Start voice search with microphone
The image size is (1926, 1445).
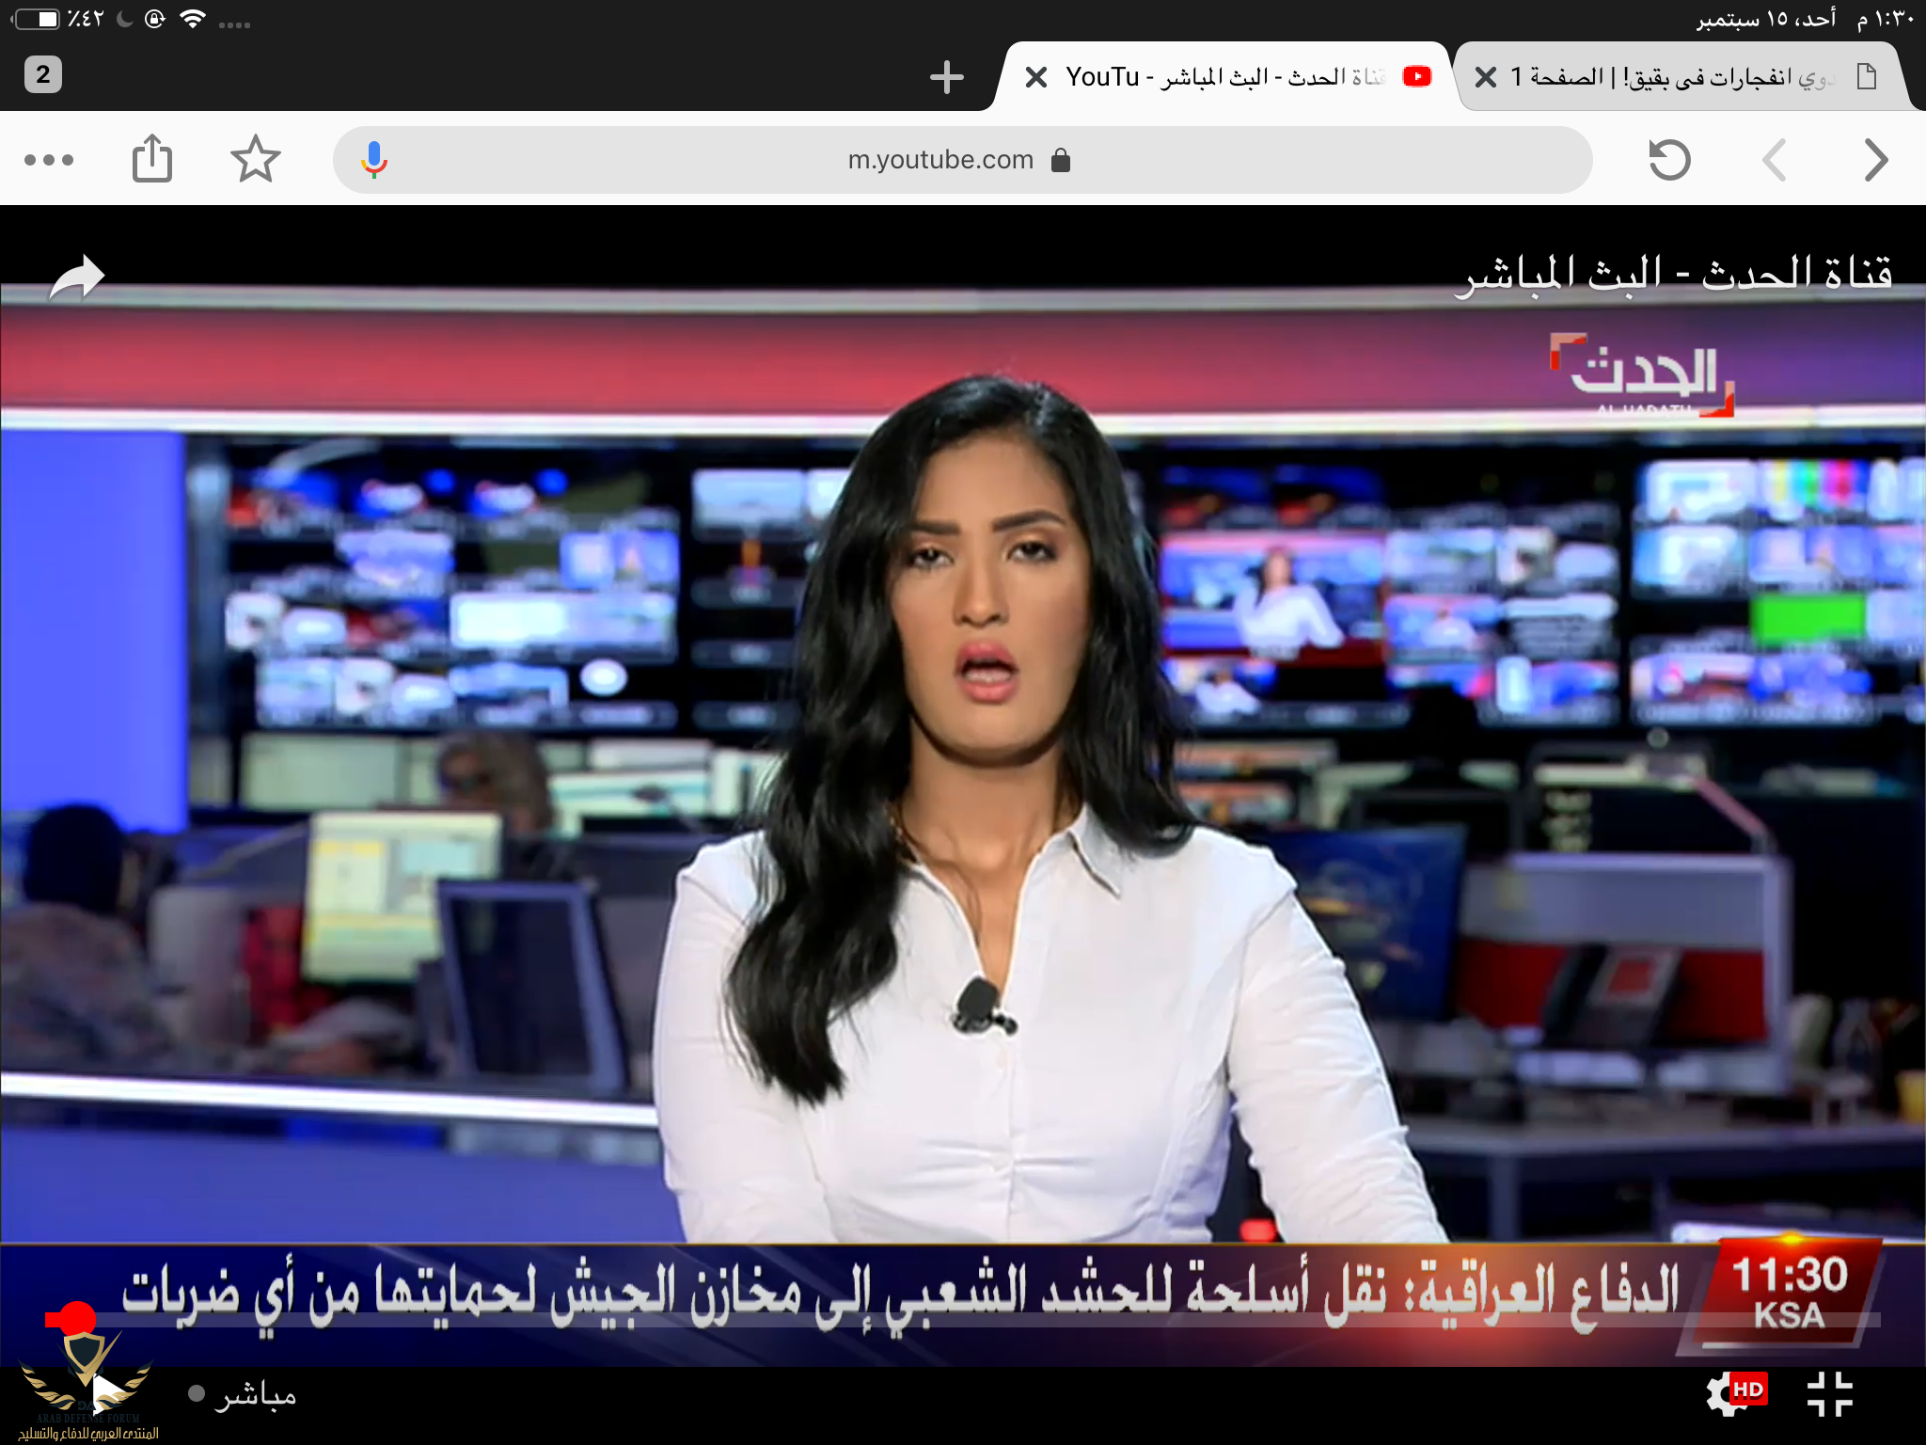(x=374, y=160)
